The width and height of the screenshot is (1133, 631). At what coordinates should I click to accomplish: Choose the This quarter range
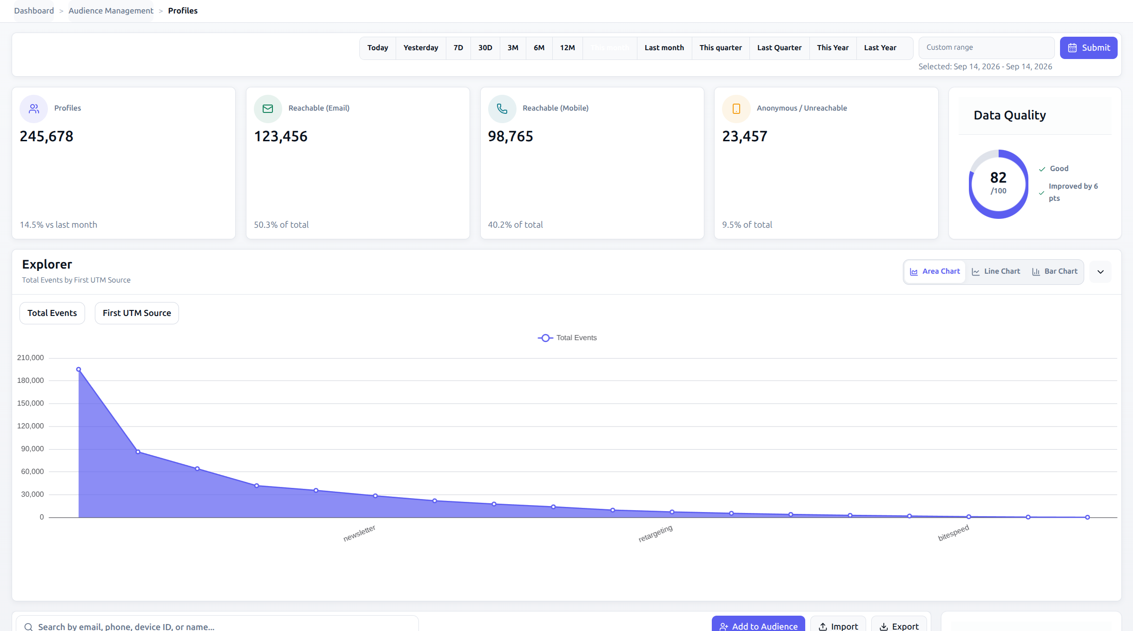pos(721,48)
